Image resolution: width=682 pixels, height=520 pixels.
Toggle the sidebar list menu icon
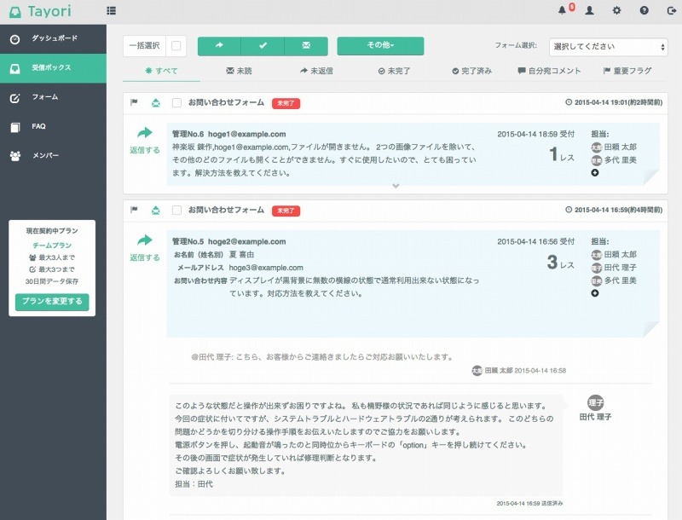(112, 10)
